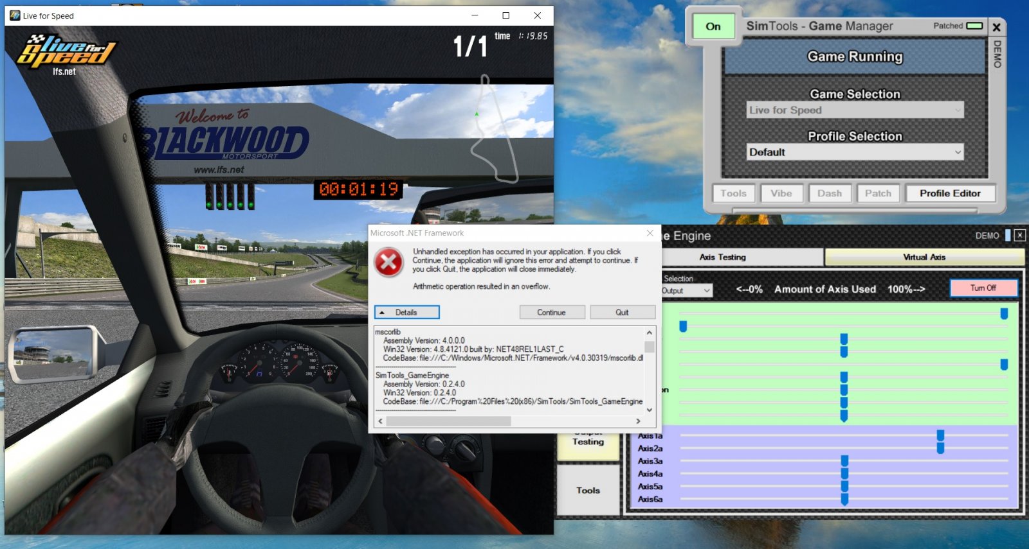The width and height of the screenshot is (1029, 549).
Task: Click the Tools button in Game Manager
Action: (733, 193)
